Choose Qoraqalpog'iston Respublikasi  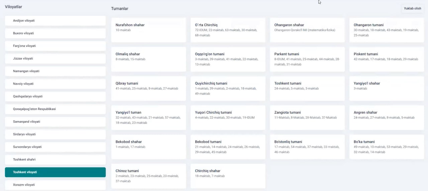[x=55, y=109]
